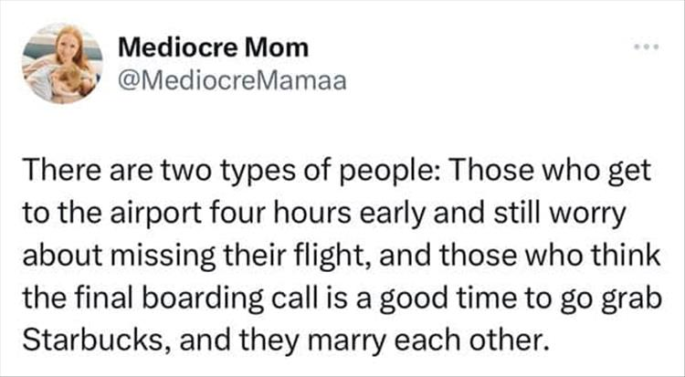Click the Mediocre Mom profile avatar
The image size is (685, 377).
tap(62, 59)
